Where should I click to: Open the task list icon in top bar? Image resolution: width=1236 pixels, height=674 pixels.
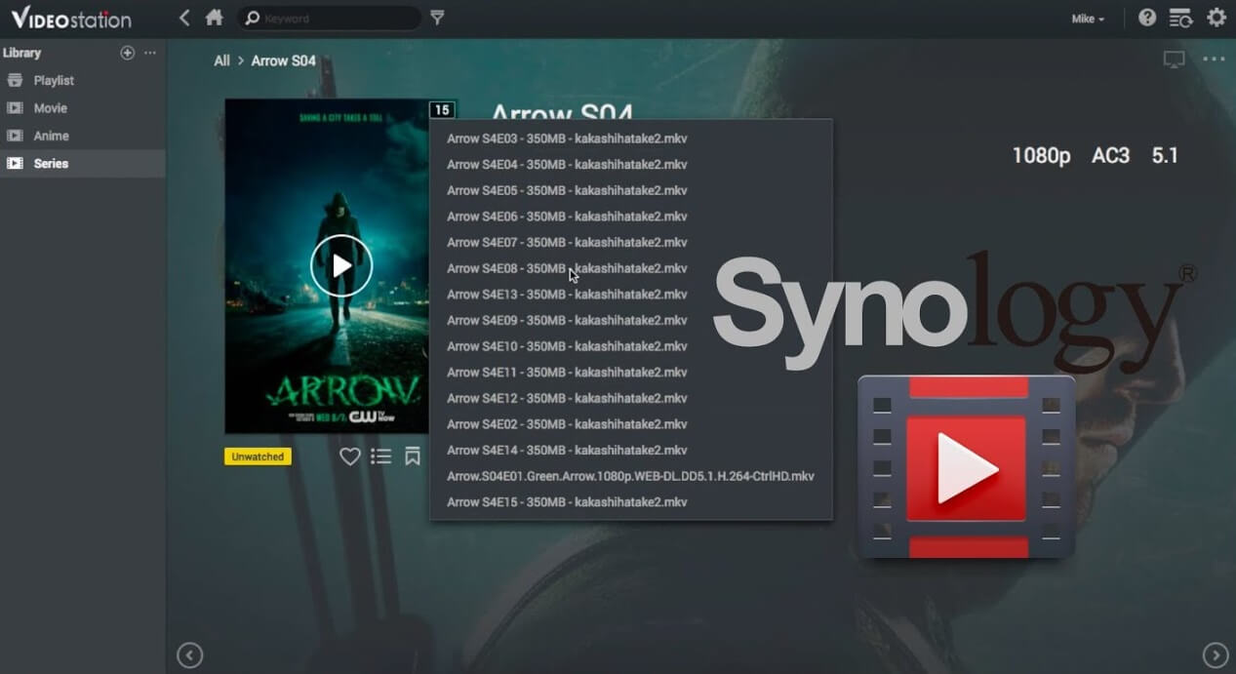[x=1180, y=18]
